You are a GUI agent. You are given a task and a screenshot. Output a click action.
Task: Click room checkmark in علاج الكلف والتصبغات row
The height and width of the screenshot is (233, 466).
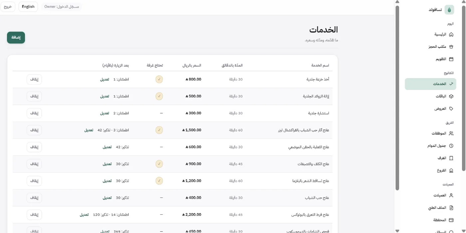pyautogui.click(x=159, y=164)
